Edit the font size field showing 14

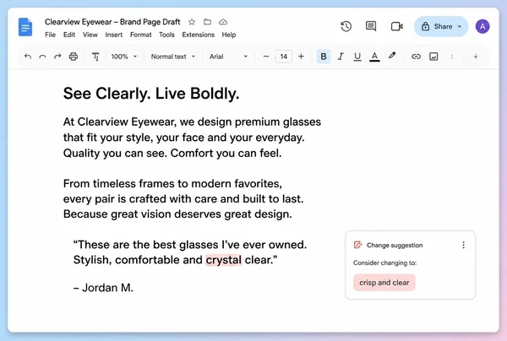click(x=284, y=57)
